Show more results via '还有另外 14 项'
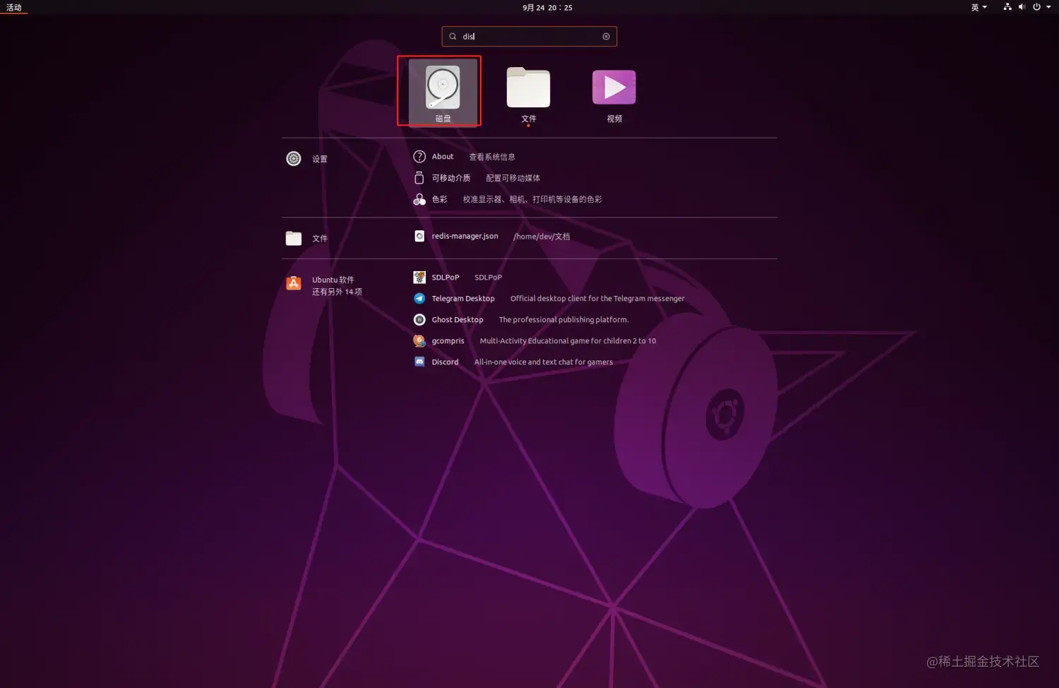The image size is (1059, 688). [x=337, y=292]
